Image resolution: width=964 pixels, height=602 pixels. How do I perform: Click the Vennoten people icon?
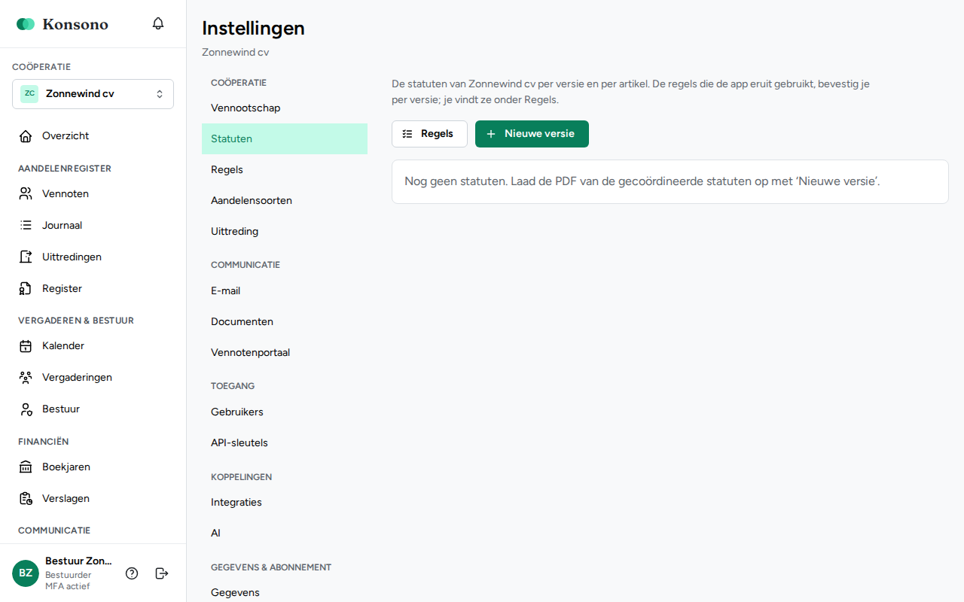point(26,194)
